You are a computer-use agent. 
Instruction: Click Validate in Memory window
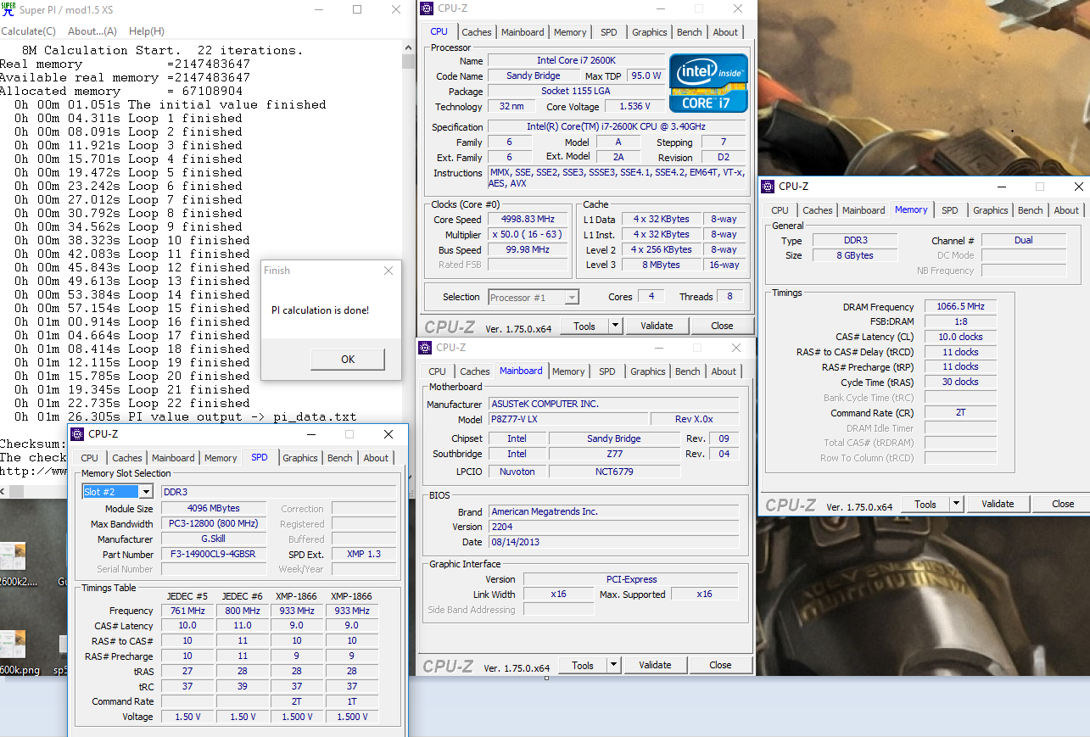coord(998,504)
